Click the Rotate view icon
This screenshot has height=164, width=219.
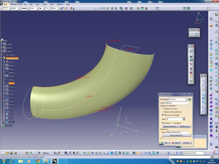pyautogui.click(x=96, y=153)
